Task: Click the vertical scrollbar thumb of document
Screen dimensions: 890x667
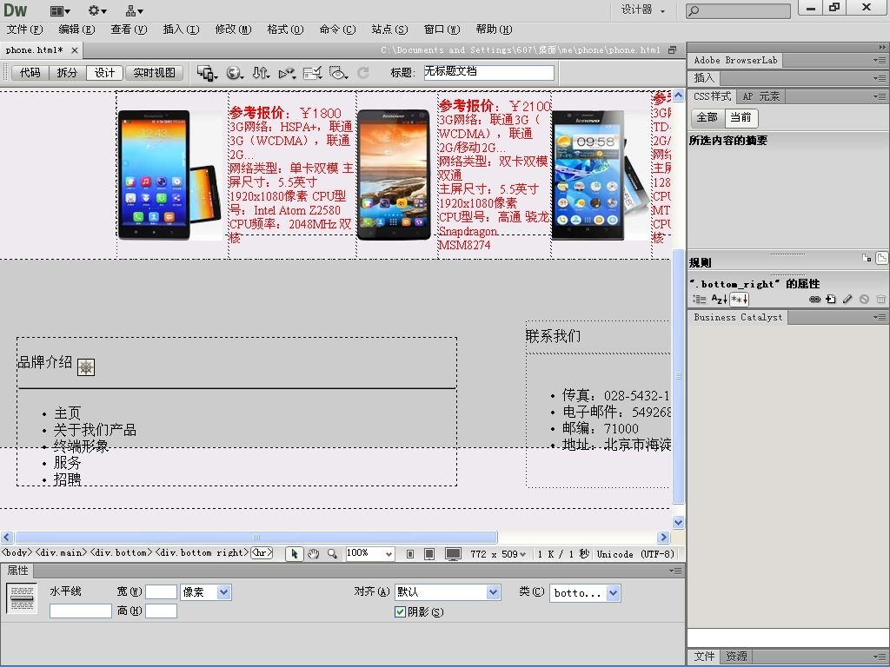Action: 678,376
